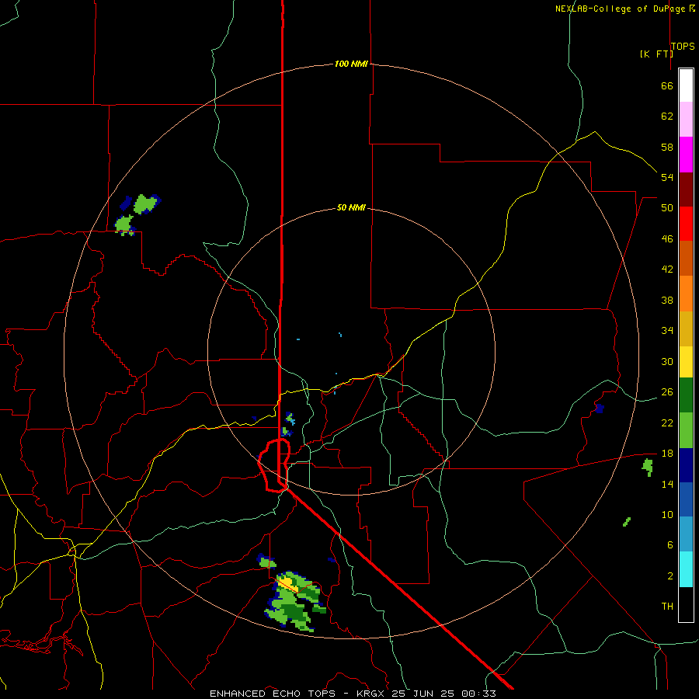This screenshot has width=699, height=699.
Task: Click legend value 66
Action: [667, 85]
